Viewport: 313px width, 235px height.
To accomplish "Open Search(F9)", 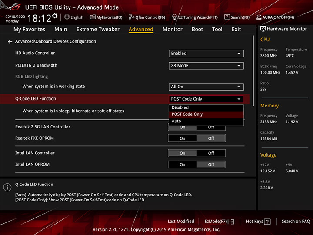I will 237,17.
